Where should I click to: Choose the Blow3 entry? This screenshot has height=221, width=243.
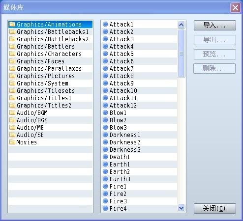[139, 127]
